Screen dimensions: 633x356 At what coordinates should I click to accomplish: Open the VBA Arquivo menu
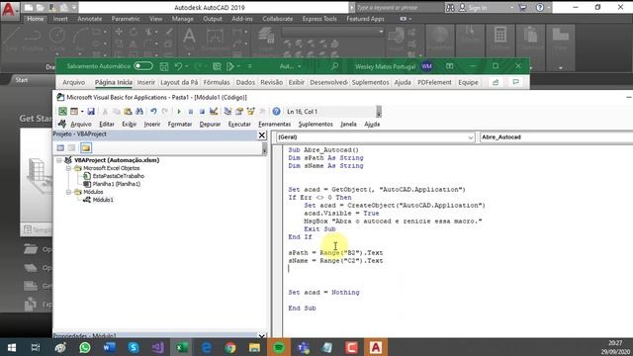pos(81,124)
